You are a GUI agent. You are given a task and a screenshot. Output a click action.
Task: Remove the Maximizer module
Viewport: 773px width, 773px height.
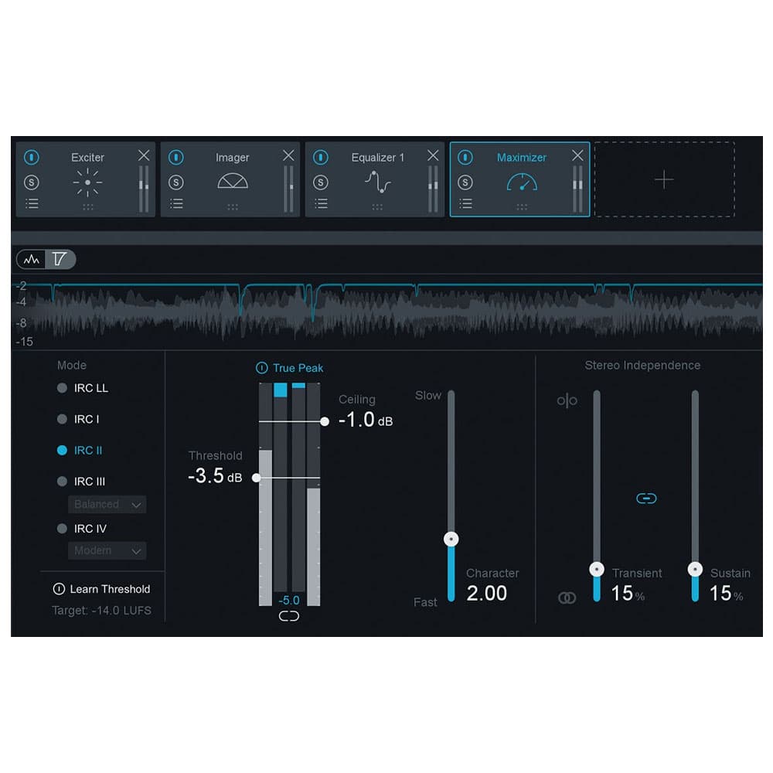tap(577, 155)
